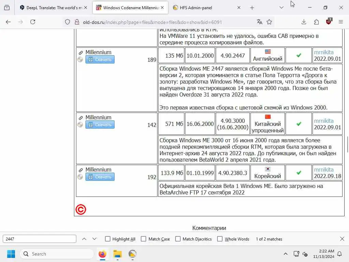Screen dimensions: 349x262
Task: Click the version cell 4.90.2447
Action: click(x=232, y=56)
